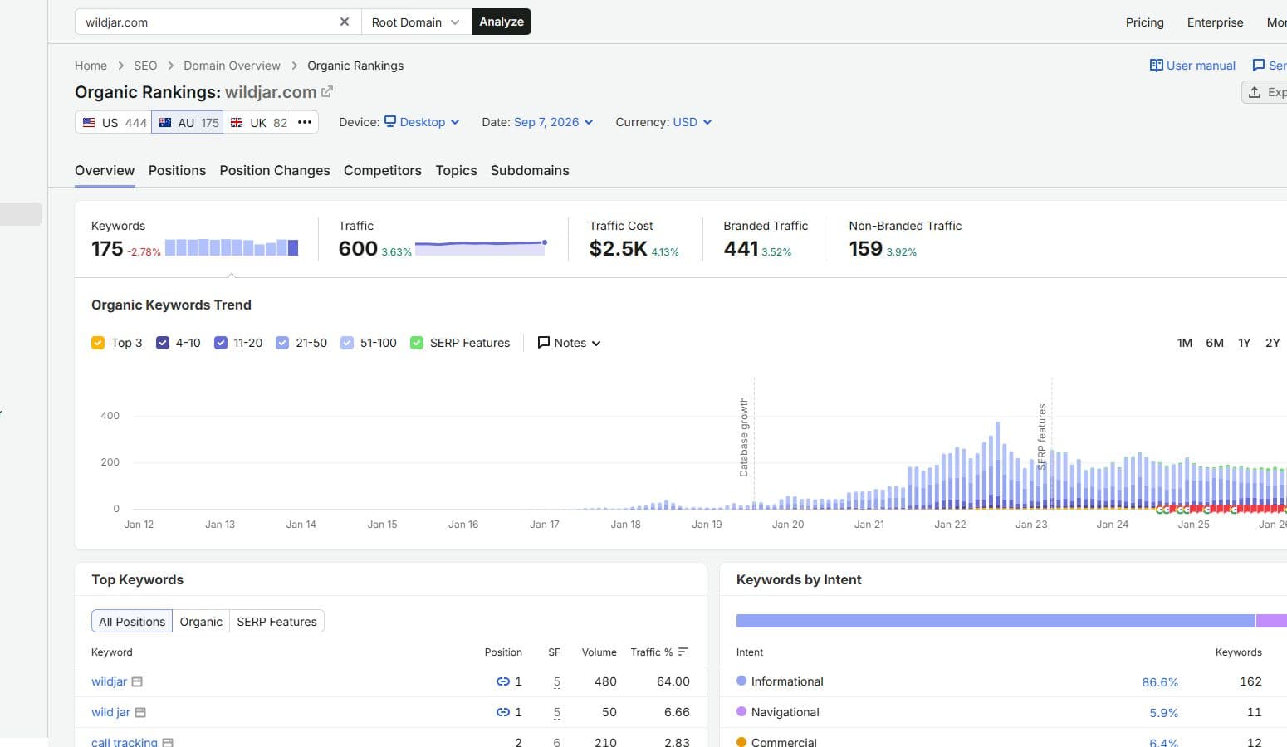This screenshot has height=747, width=1287.
Task: Click SEO in breadcrumb
Action: pyautogui.click(x=145, y=66)
